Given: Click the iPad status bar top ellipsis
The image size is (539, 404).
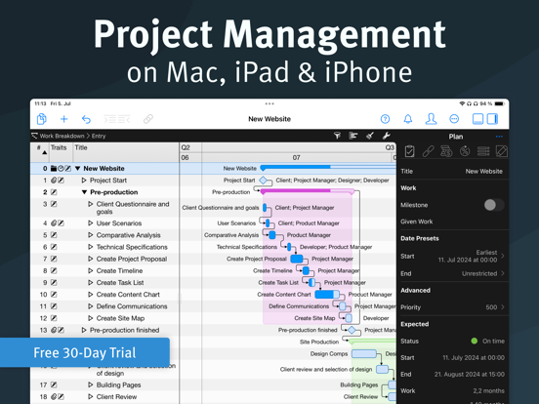Looking at the screenshot, I should (269, 103).
